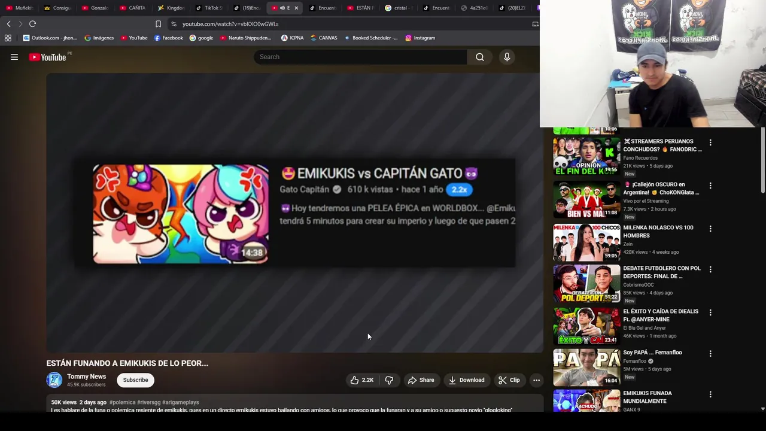This screenshot has height=431, width=766.
Task: Open ICPNA bookmark
Action: [292, 38]
